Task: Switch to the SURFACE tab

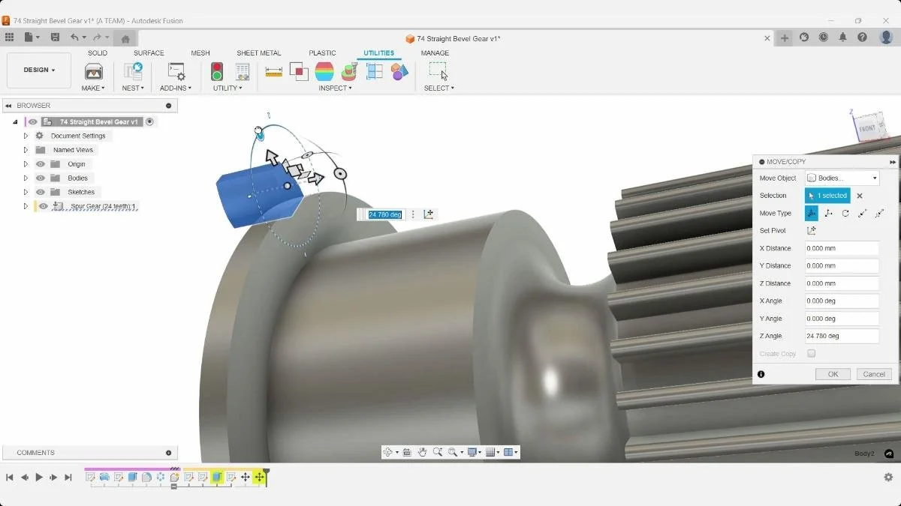Action: (149, 53)
